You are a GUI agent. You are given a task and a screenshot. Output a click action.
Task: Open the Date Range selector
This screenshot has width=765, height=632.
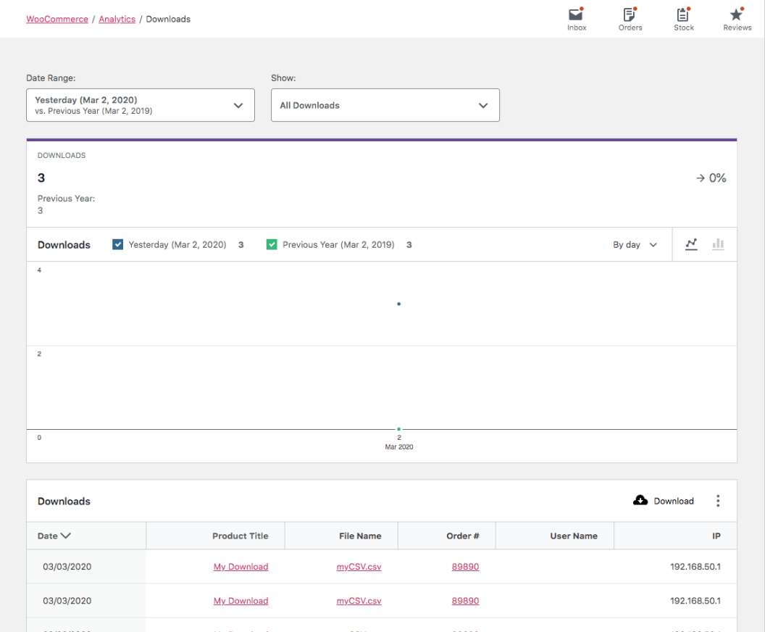(140, 104)
